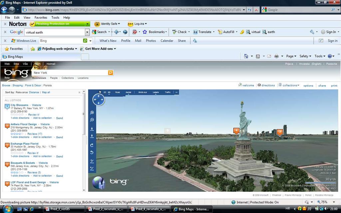341x213 pixels.
Task: Open the Help menu
Action: 67,18
